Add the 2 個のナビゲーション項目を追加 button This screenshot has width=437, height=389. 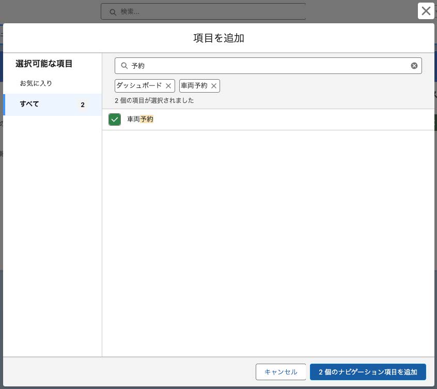click(x=368, y=372)
